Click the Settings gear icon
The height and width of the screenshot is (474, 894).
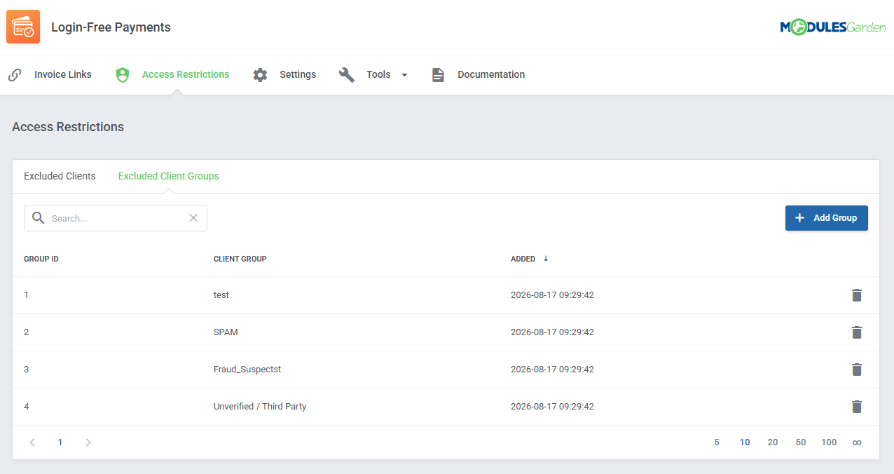pos(261,75)
